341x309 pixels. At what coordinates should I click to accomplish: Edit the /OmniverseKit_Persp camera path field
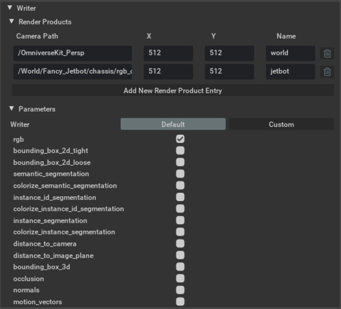click(x=72, y=53)
